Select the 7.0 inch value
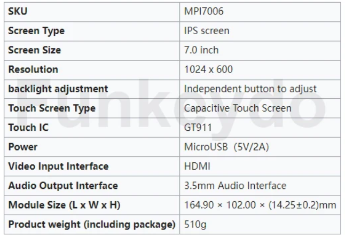 [201, 50]
